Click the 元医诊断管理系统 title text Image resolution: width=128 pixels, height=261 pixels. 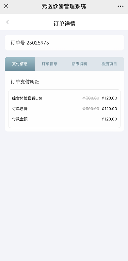(64, 6)
